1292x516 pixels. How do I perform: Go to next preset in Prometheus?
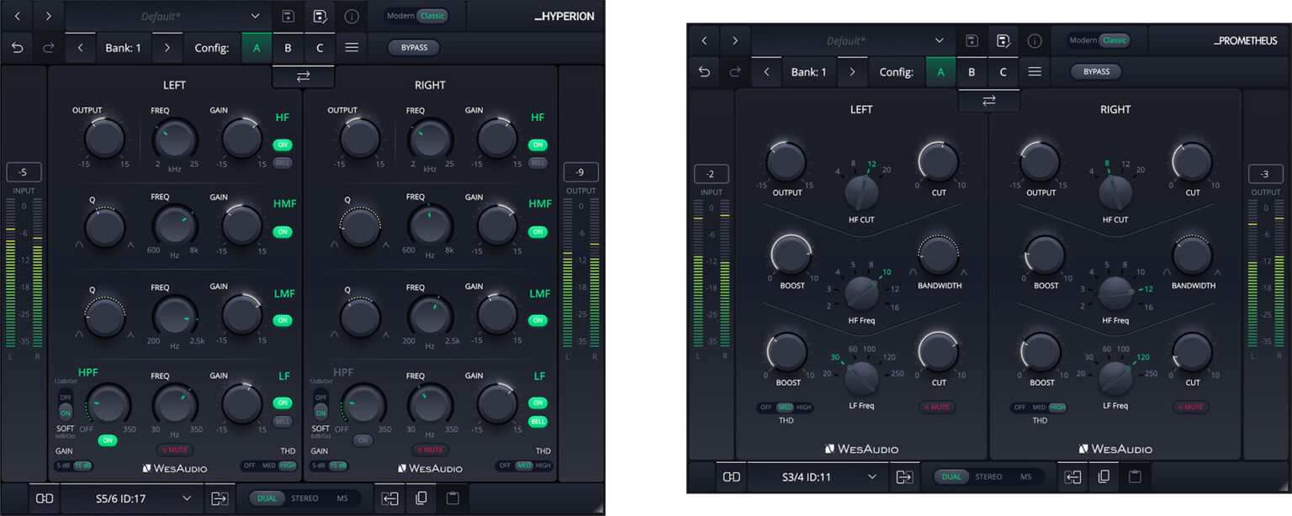(x=735, y=40)
